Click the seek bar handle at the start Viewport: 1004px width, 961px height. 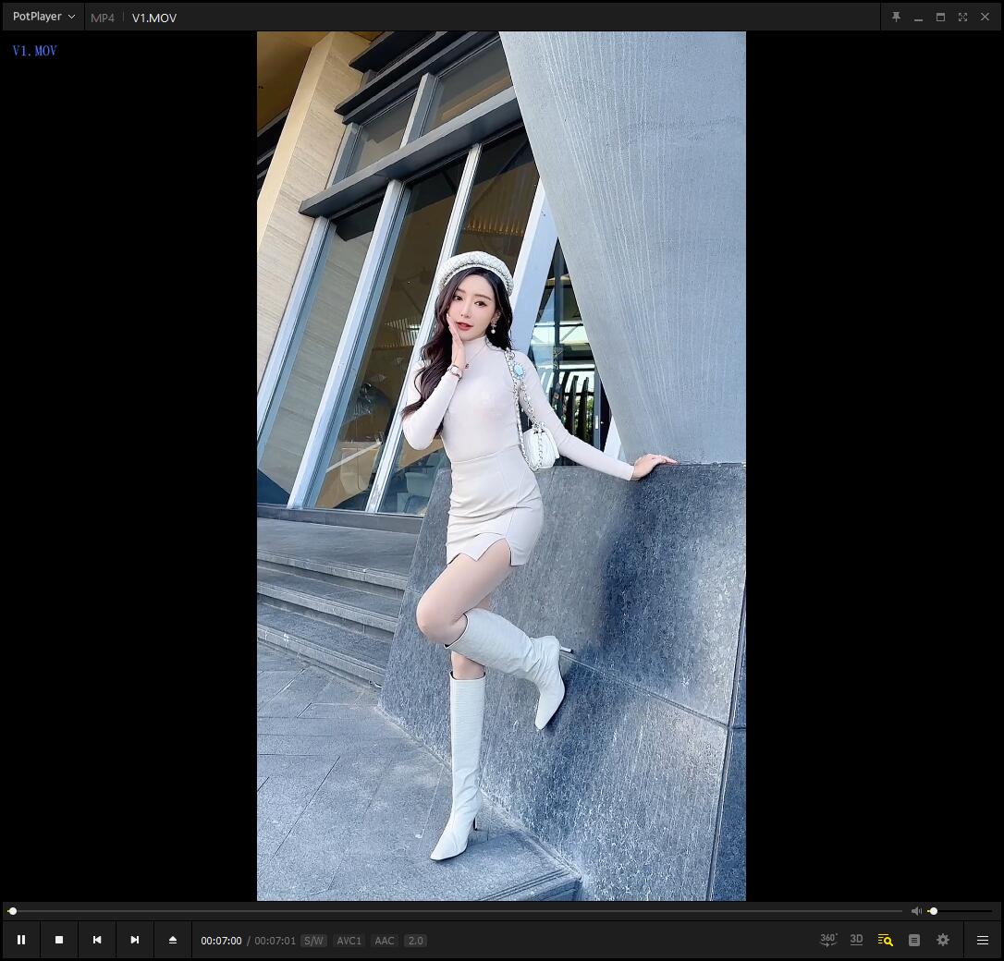[x=12, y=911]
